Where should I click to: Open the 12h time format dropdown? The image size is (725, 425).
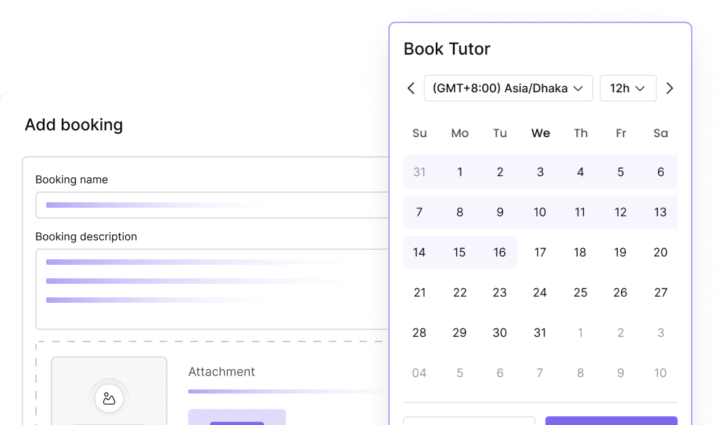pyautogui.click(x=627, y=88)
